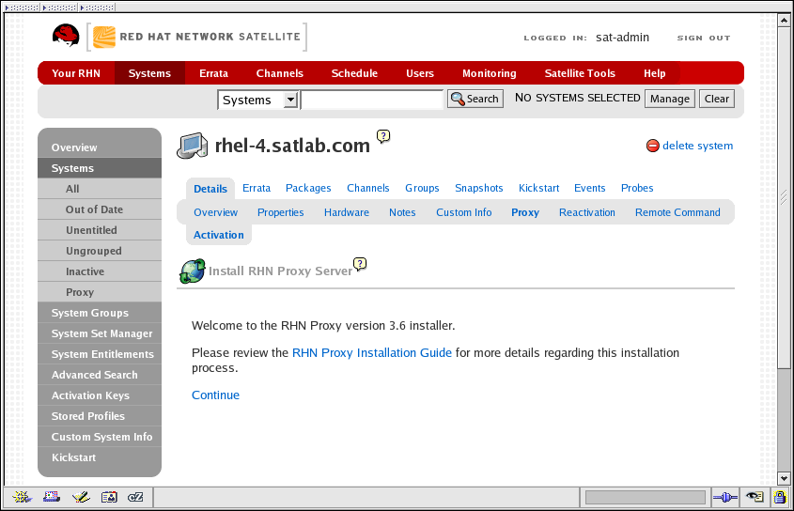Click the search text field
Image resolution: width=794 pixels, height=511 pixels.
pyautogui.click(x=372, y=100)
